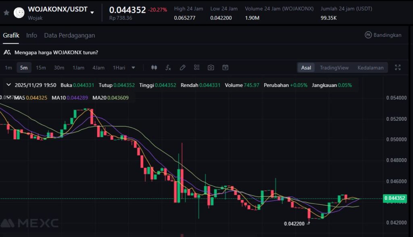
Task: Select the pencil drawing tool
Action: point(182,67)
